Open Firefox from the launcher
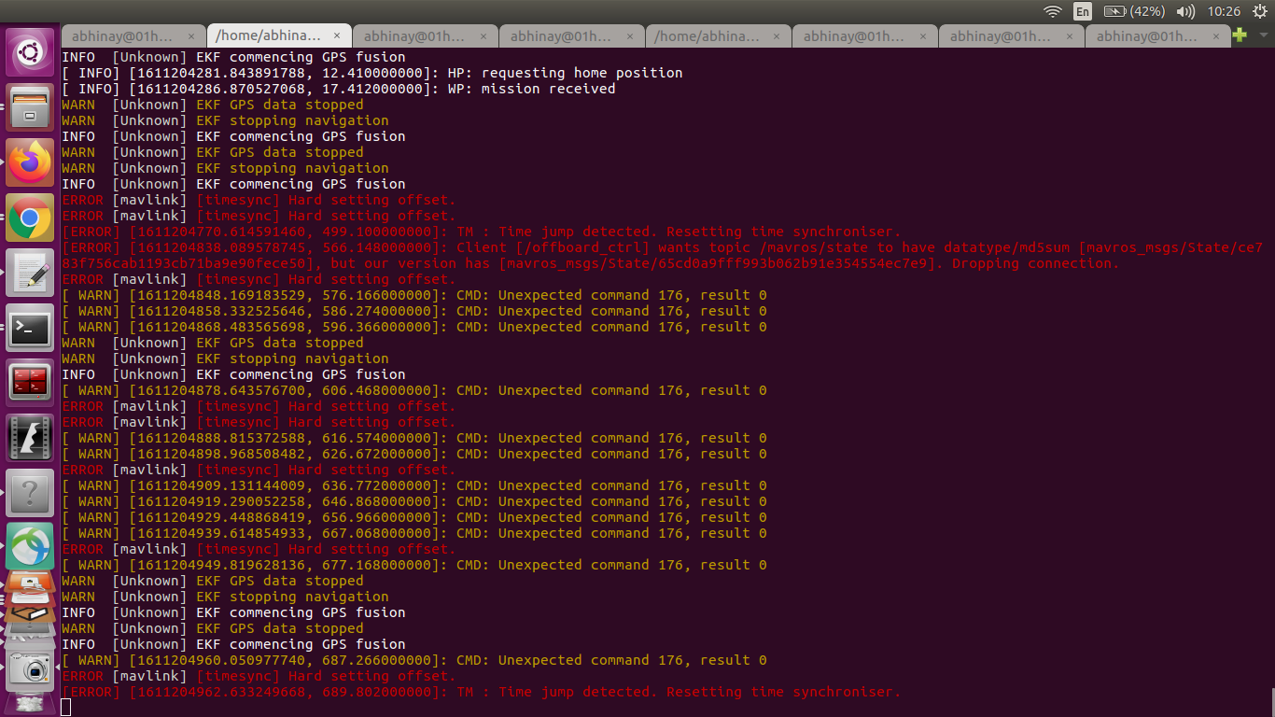 [x=30, y=162]
